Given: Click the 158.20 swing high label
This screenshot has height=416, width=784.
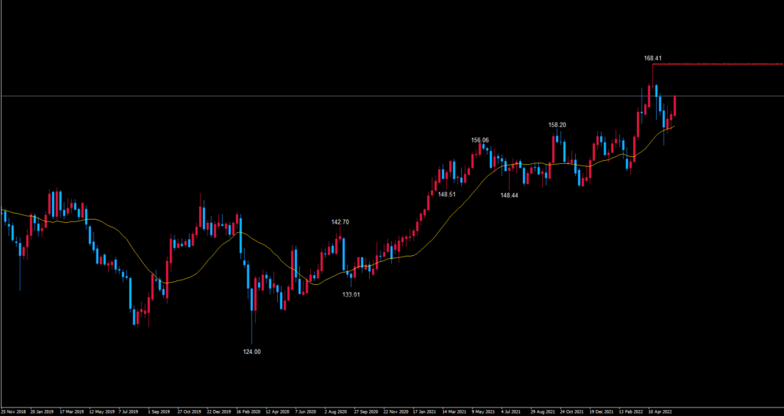Looking at the screenshot, I should coord(557,125).
